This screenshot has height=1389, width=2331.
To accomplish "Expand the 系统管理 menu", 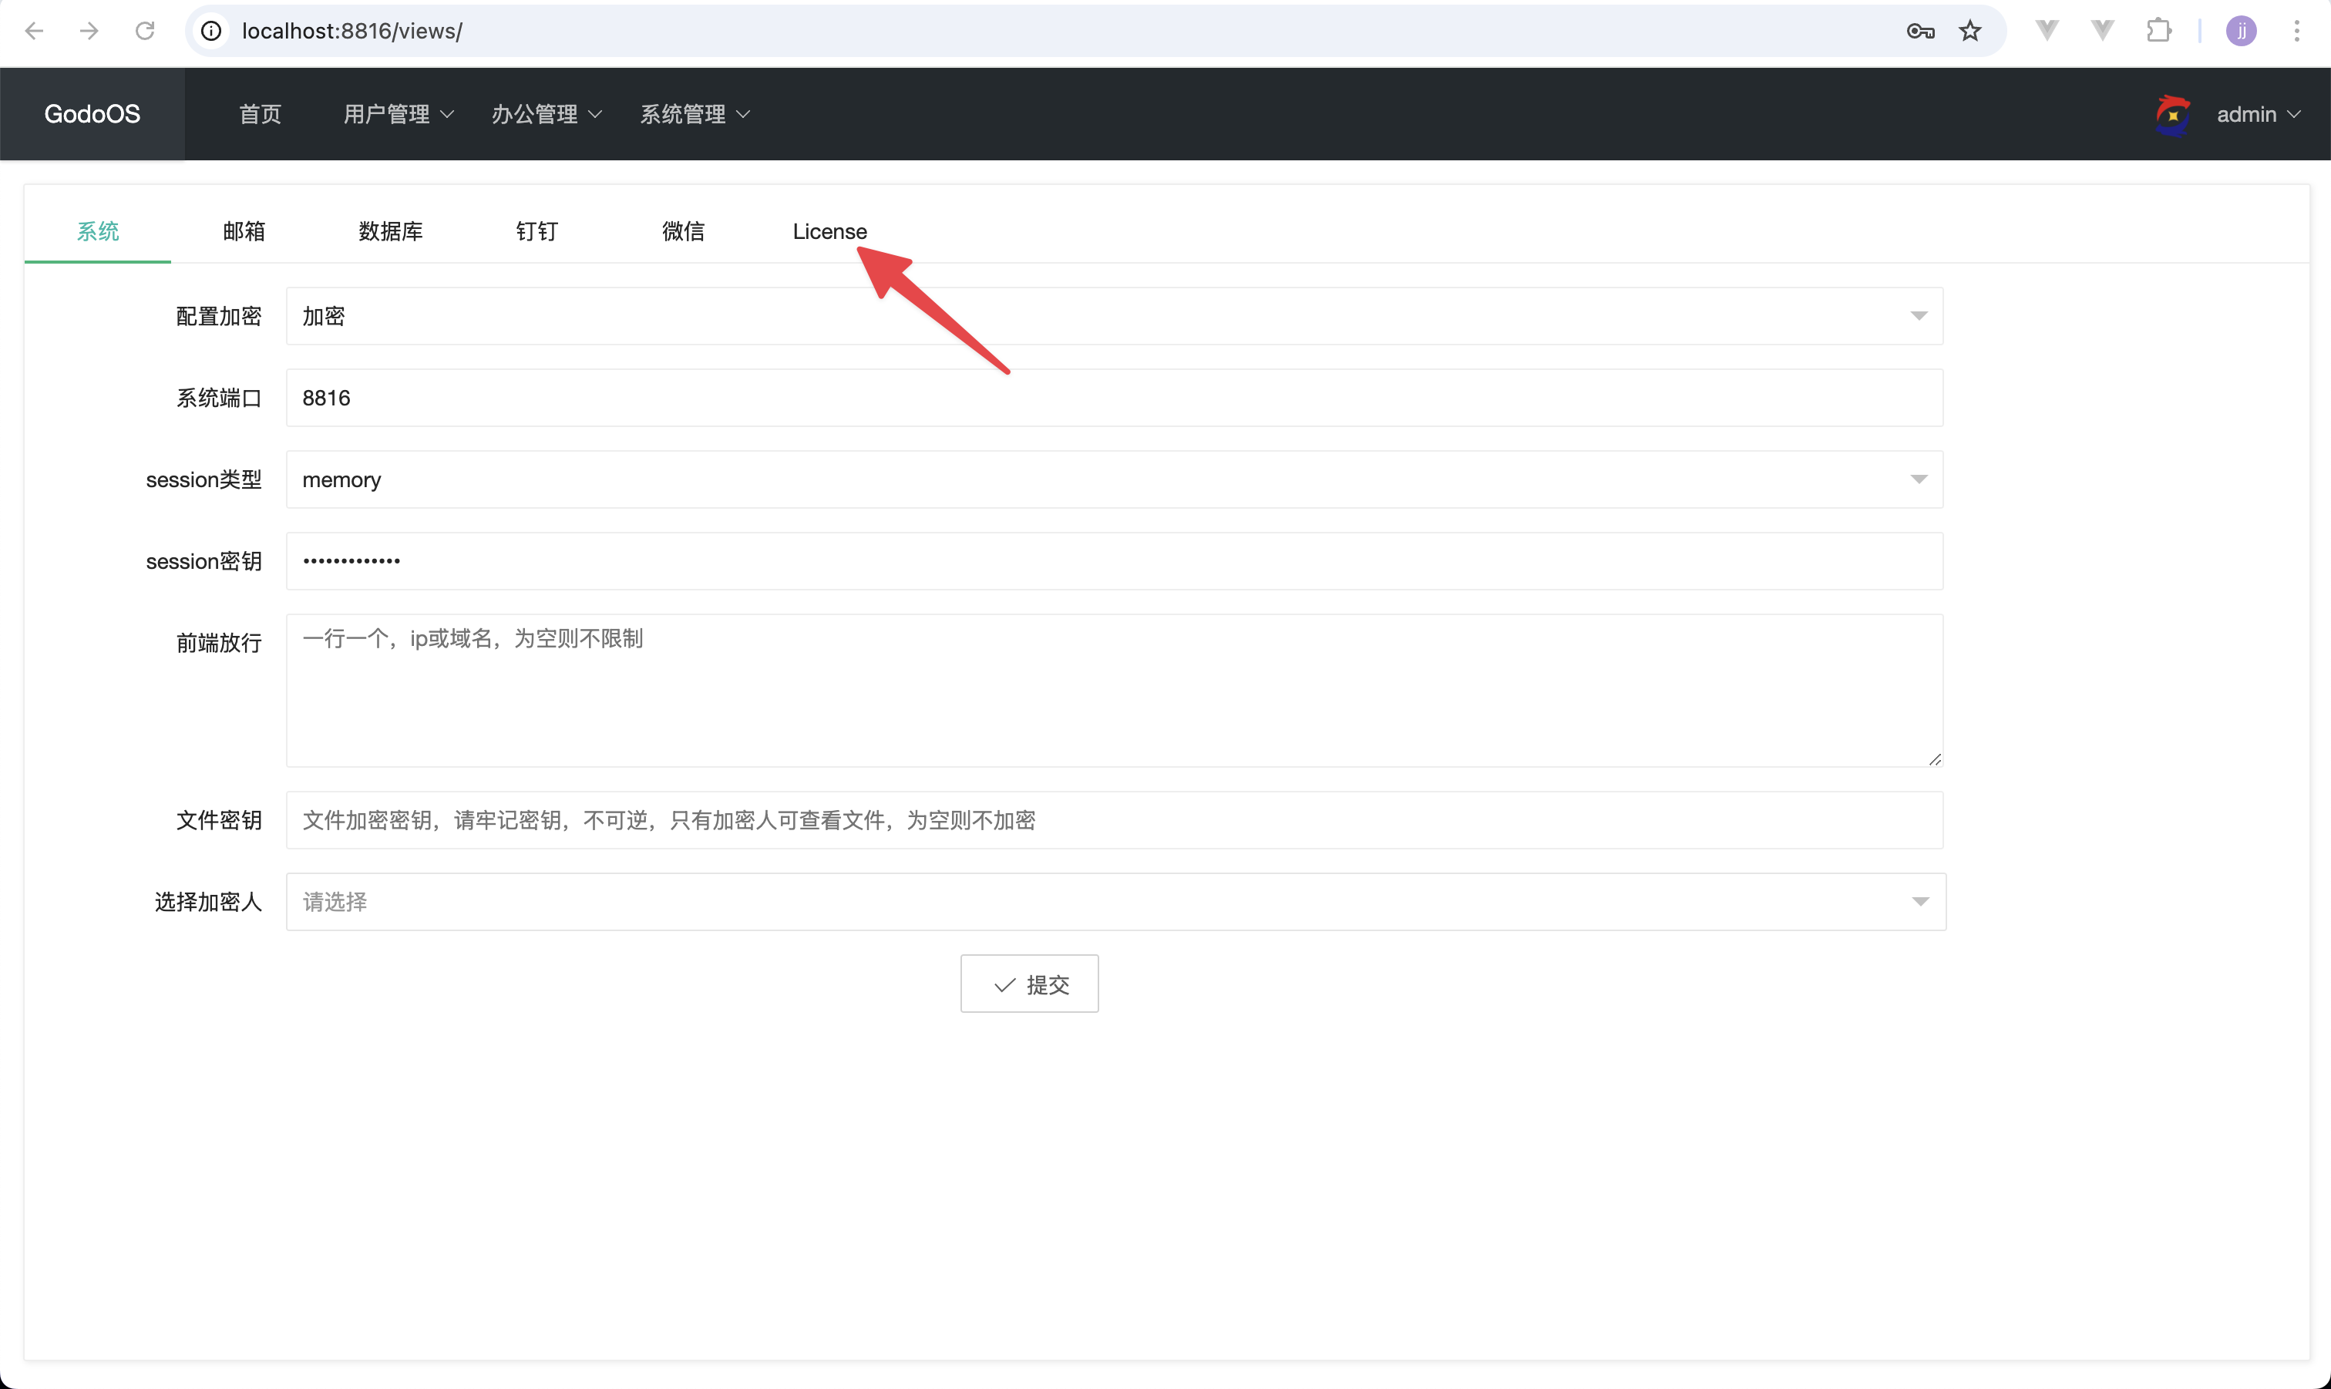I will coord(695,114).
